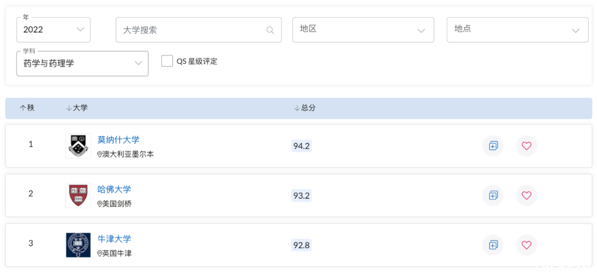The width and height of the screenshot is (597, 275).
Task: Favorite Harvard University with heart icon
Action: tap(526, 195)
